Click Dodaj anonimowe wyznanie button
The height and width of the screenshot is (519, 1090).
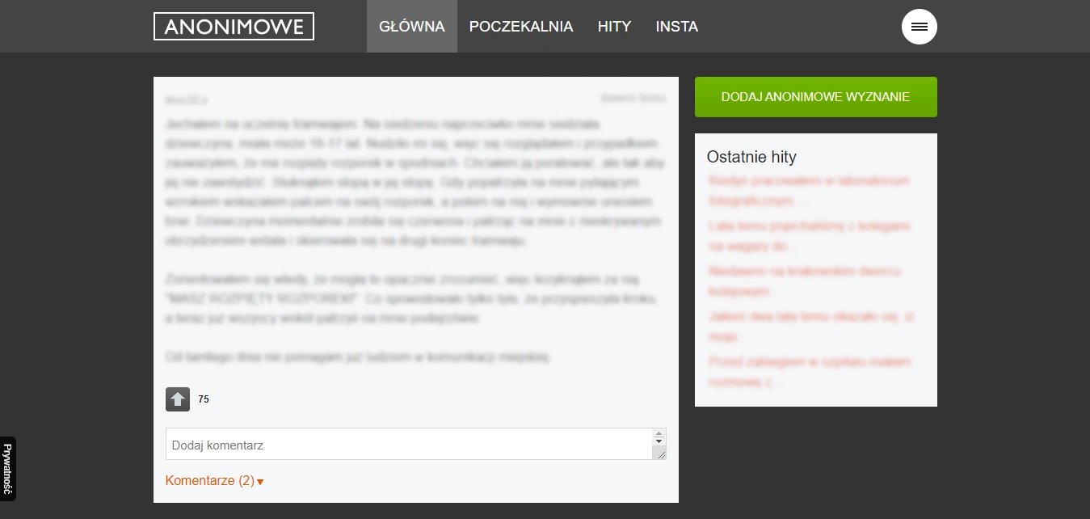[816, 97]
